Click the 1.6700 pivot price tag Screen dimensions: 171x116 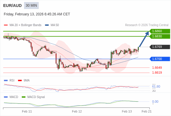tap(160, 59)
